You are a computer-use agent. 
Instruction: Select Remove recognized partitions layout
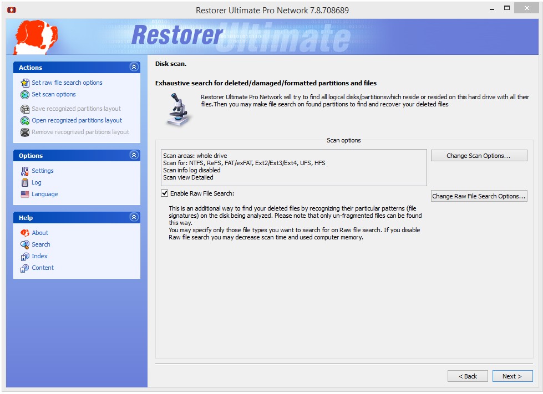[80, 132]
